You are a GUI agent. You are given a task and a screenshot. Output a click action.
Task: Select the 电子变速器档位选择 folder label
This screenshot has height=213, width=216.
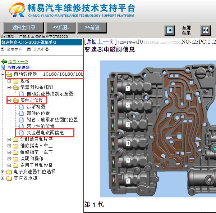(35, 172)
